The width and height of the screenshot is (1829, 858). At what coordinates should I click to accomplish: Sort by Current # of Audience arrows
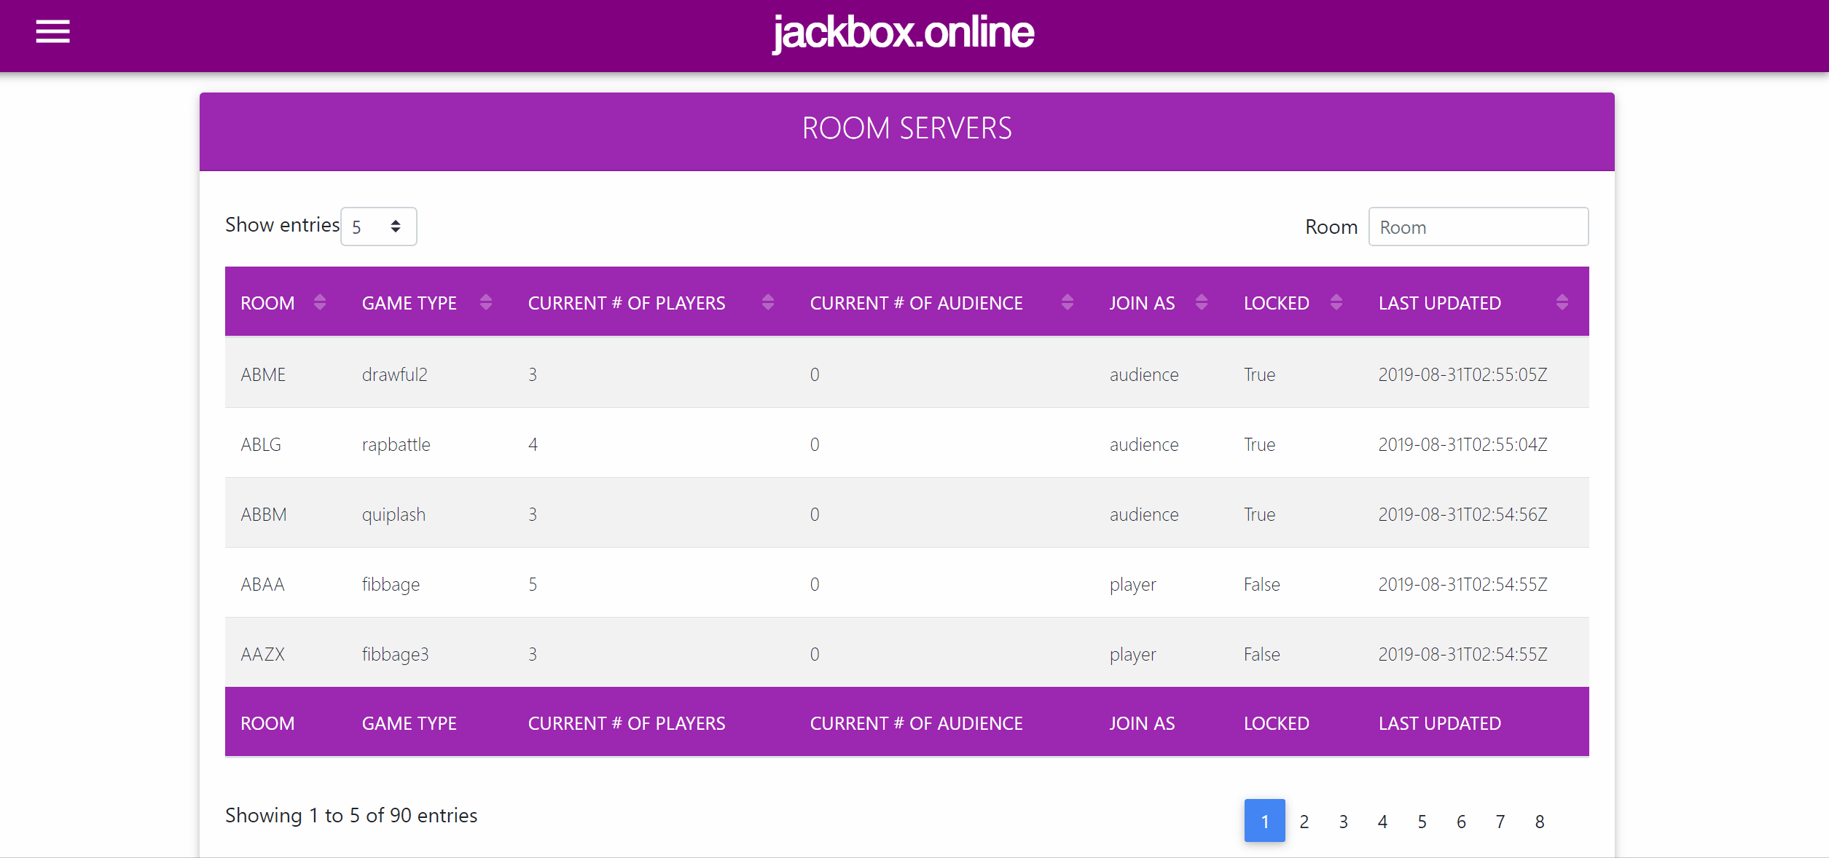point(1067,302)
